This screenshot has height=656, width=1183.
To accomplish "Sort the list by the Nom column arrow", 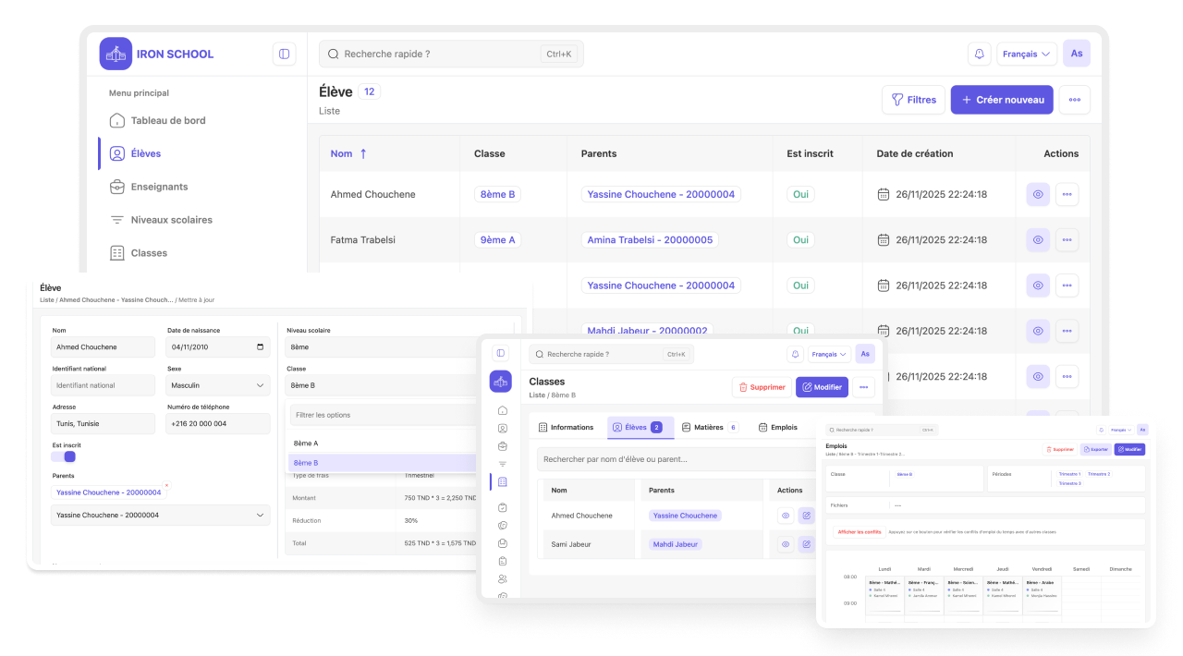I will 363,153.
